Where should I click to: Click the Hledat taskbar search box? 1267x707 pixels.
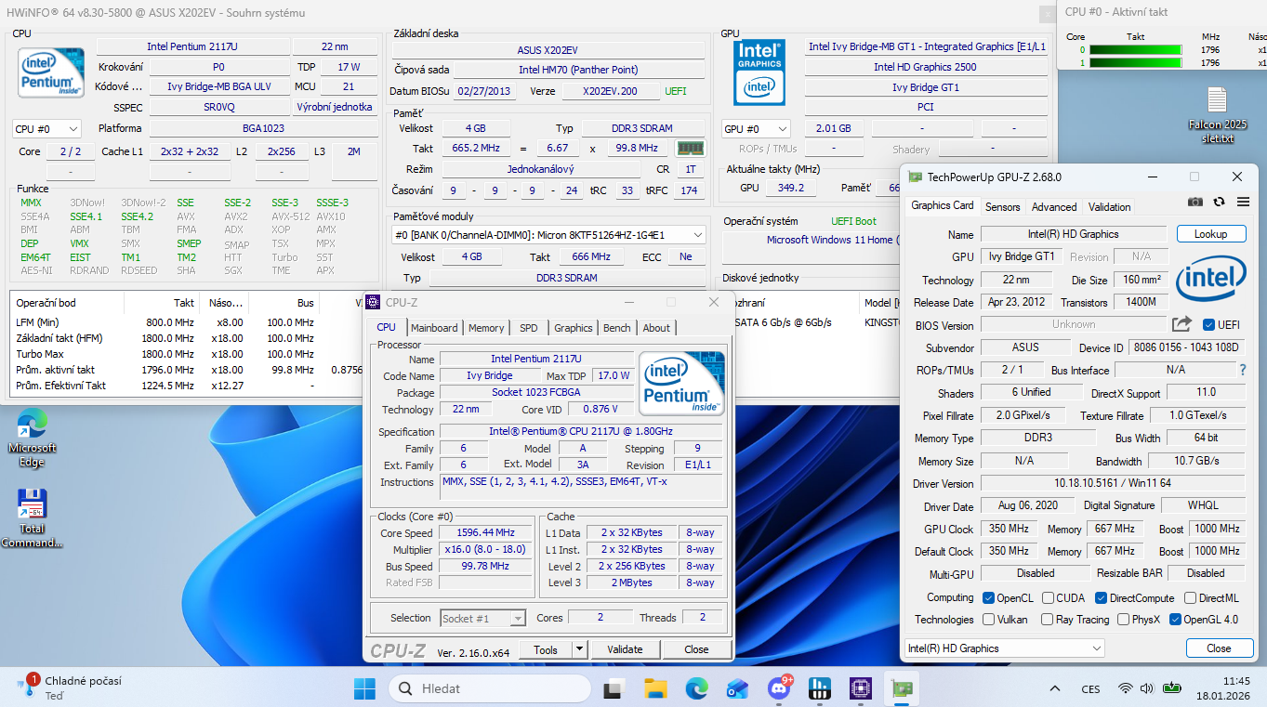(489, 688)
